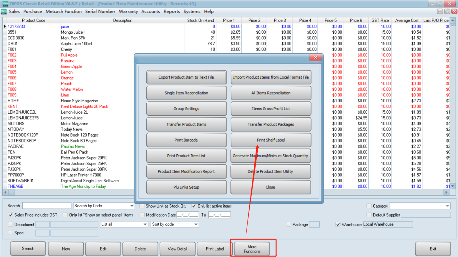Expand the Sort by code dropdown

pos(196,225)
